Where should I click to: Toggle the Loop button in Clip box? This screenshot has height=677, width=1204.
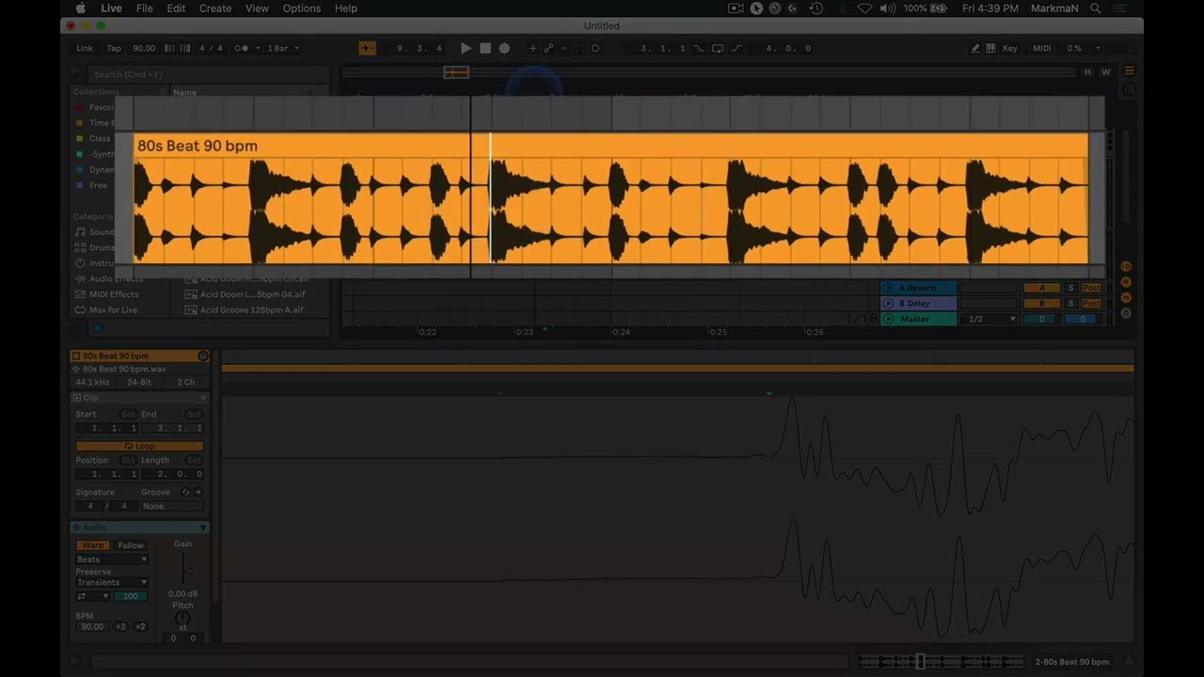click(139, 446)
